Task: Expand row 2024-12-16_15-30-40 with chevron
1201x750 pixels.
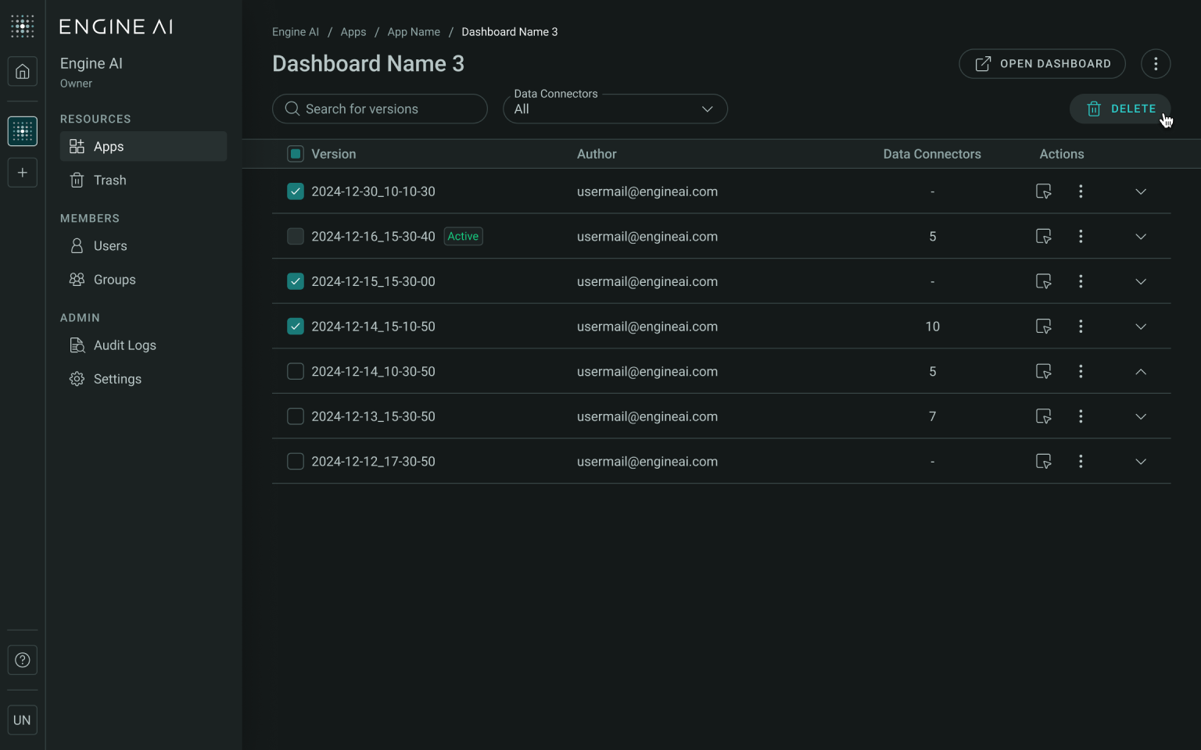Action: pos(1141,237)
